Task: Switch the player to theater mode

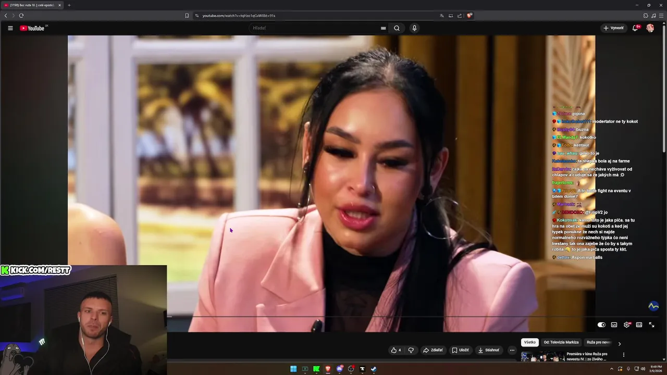Action: click(639, 324)
